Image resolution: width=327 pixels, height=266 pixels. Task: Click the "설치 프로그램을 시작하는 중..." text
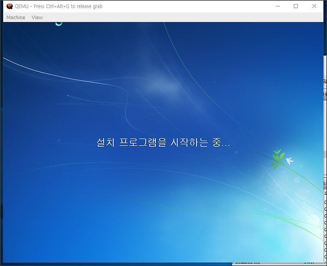(163, 142)
